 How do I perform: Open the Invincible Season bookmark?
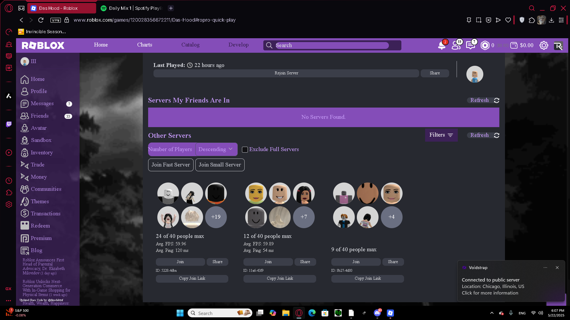point(42,32)
